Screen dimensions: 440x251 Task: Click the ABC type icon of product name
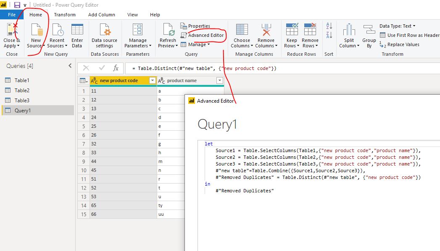click(161, 80)
